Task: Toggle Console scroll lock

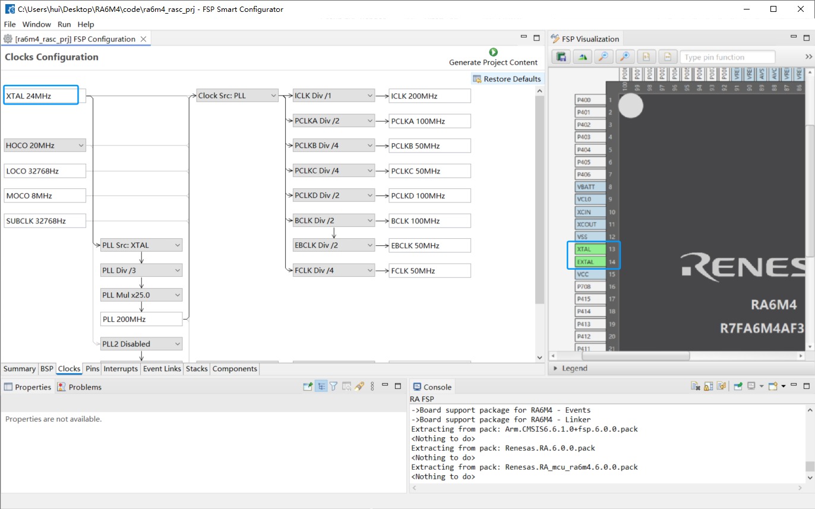Action: pos(708,387)
